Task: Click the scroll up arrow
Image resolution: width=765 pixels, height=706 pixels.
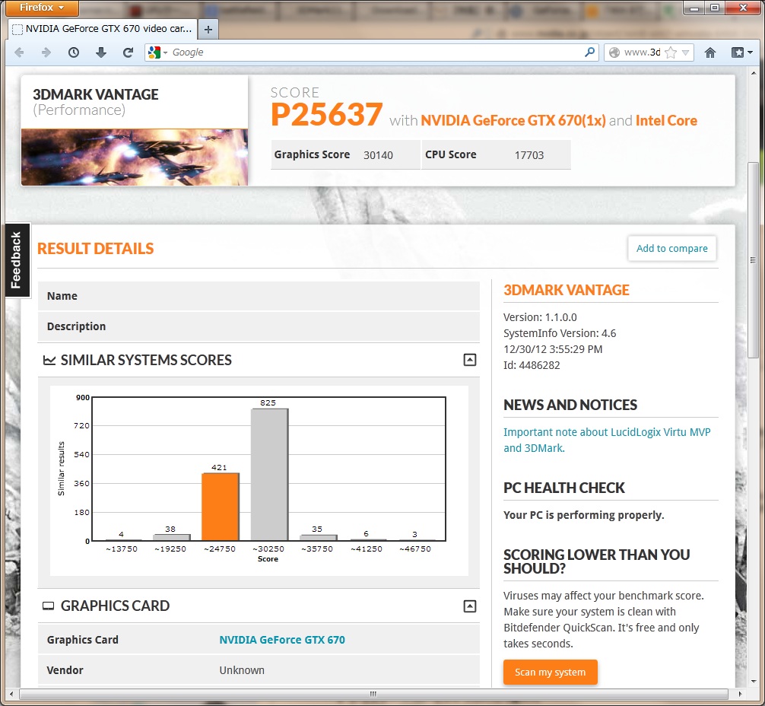Action: [x=754, y=73]
